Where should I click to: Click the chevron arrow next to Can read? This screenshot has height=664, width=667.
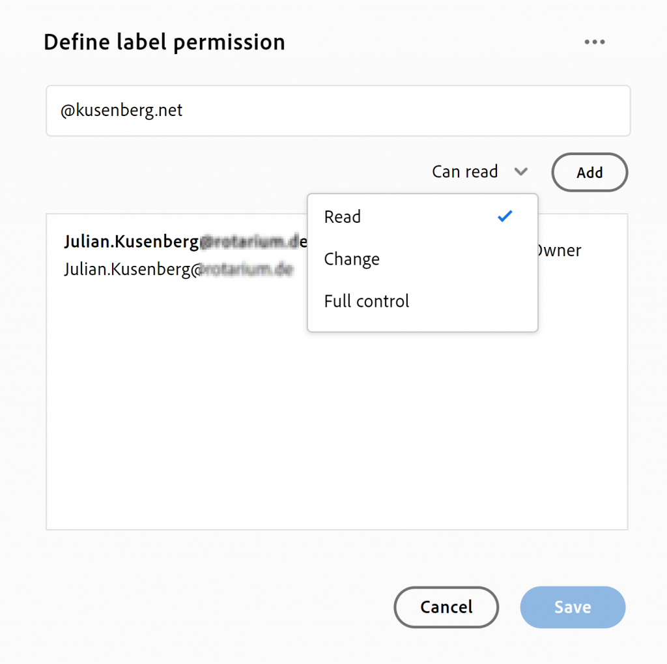click(520, 172)
